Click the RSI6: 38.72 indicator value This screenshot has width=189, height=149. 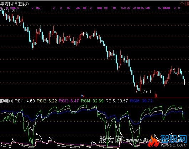click(141, 101)
